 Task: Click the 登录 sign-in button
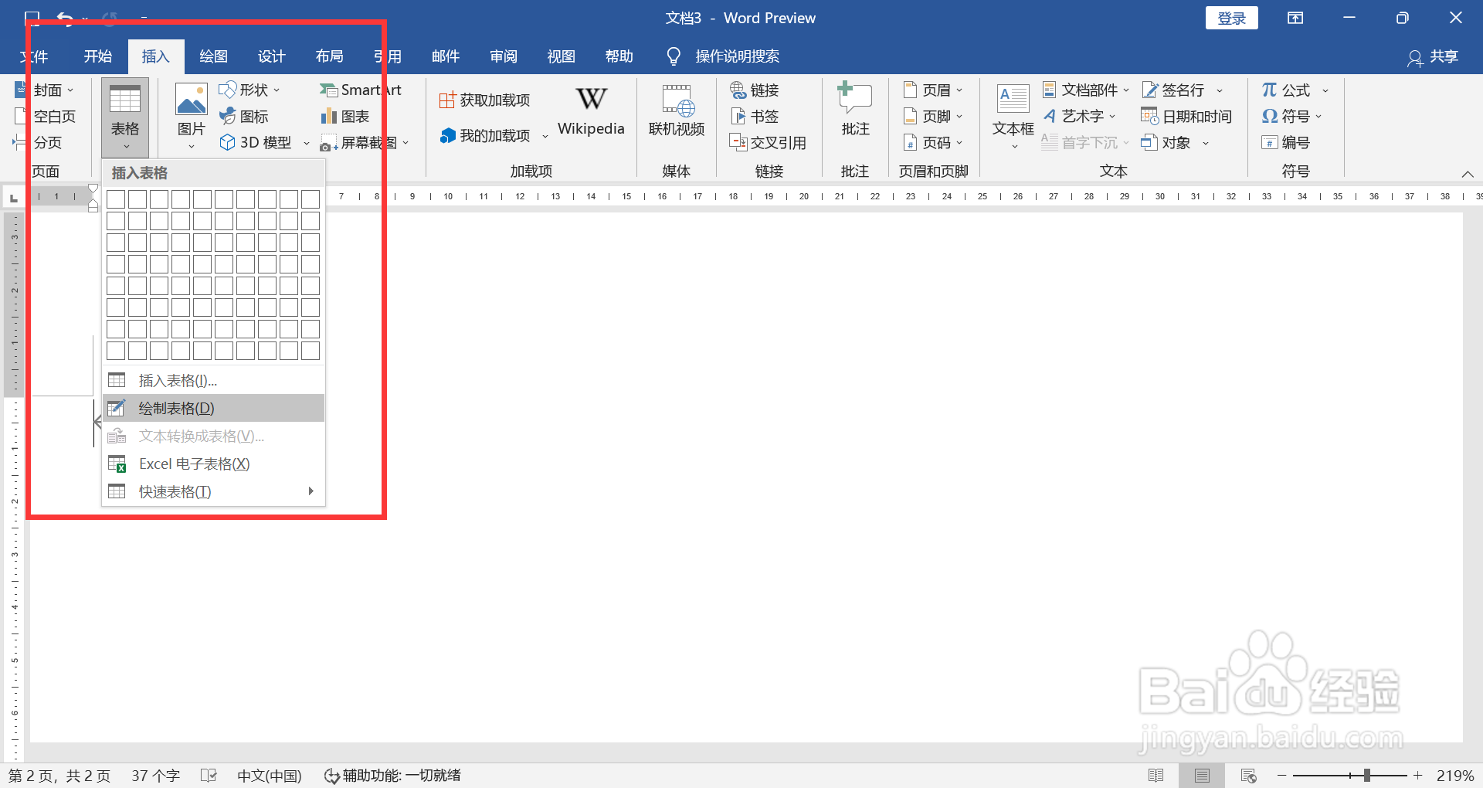tap(1231, 18)
